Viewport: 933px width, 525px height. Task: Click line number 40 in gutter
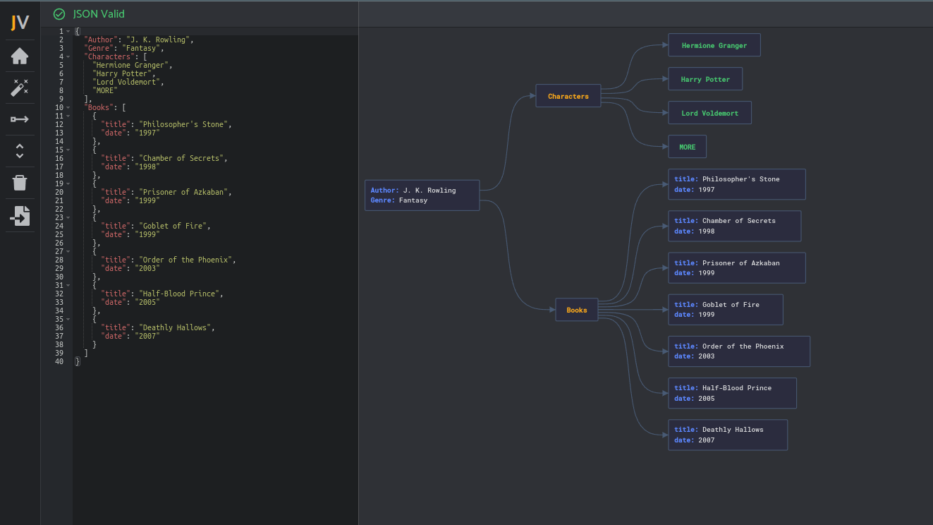click(x=59, y=362)
